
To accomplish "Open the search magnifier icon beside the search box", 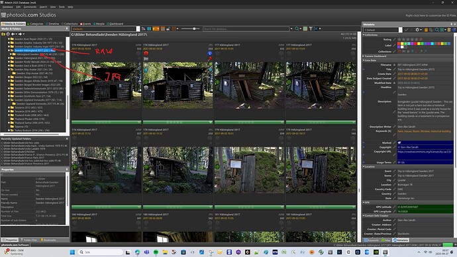I will [297, 29].
